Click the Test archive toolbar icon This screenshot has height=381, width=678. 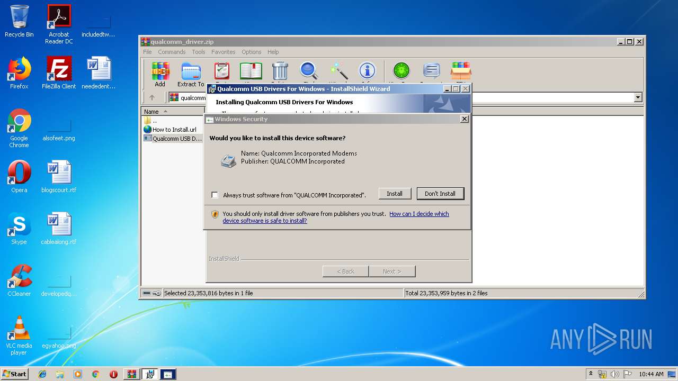coord(221,71)
